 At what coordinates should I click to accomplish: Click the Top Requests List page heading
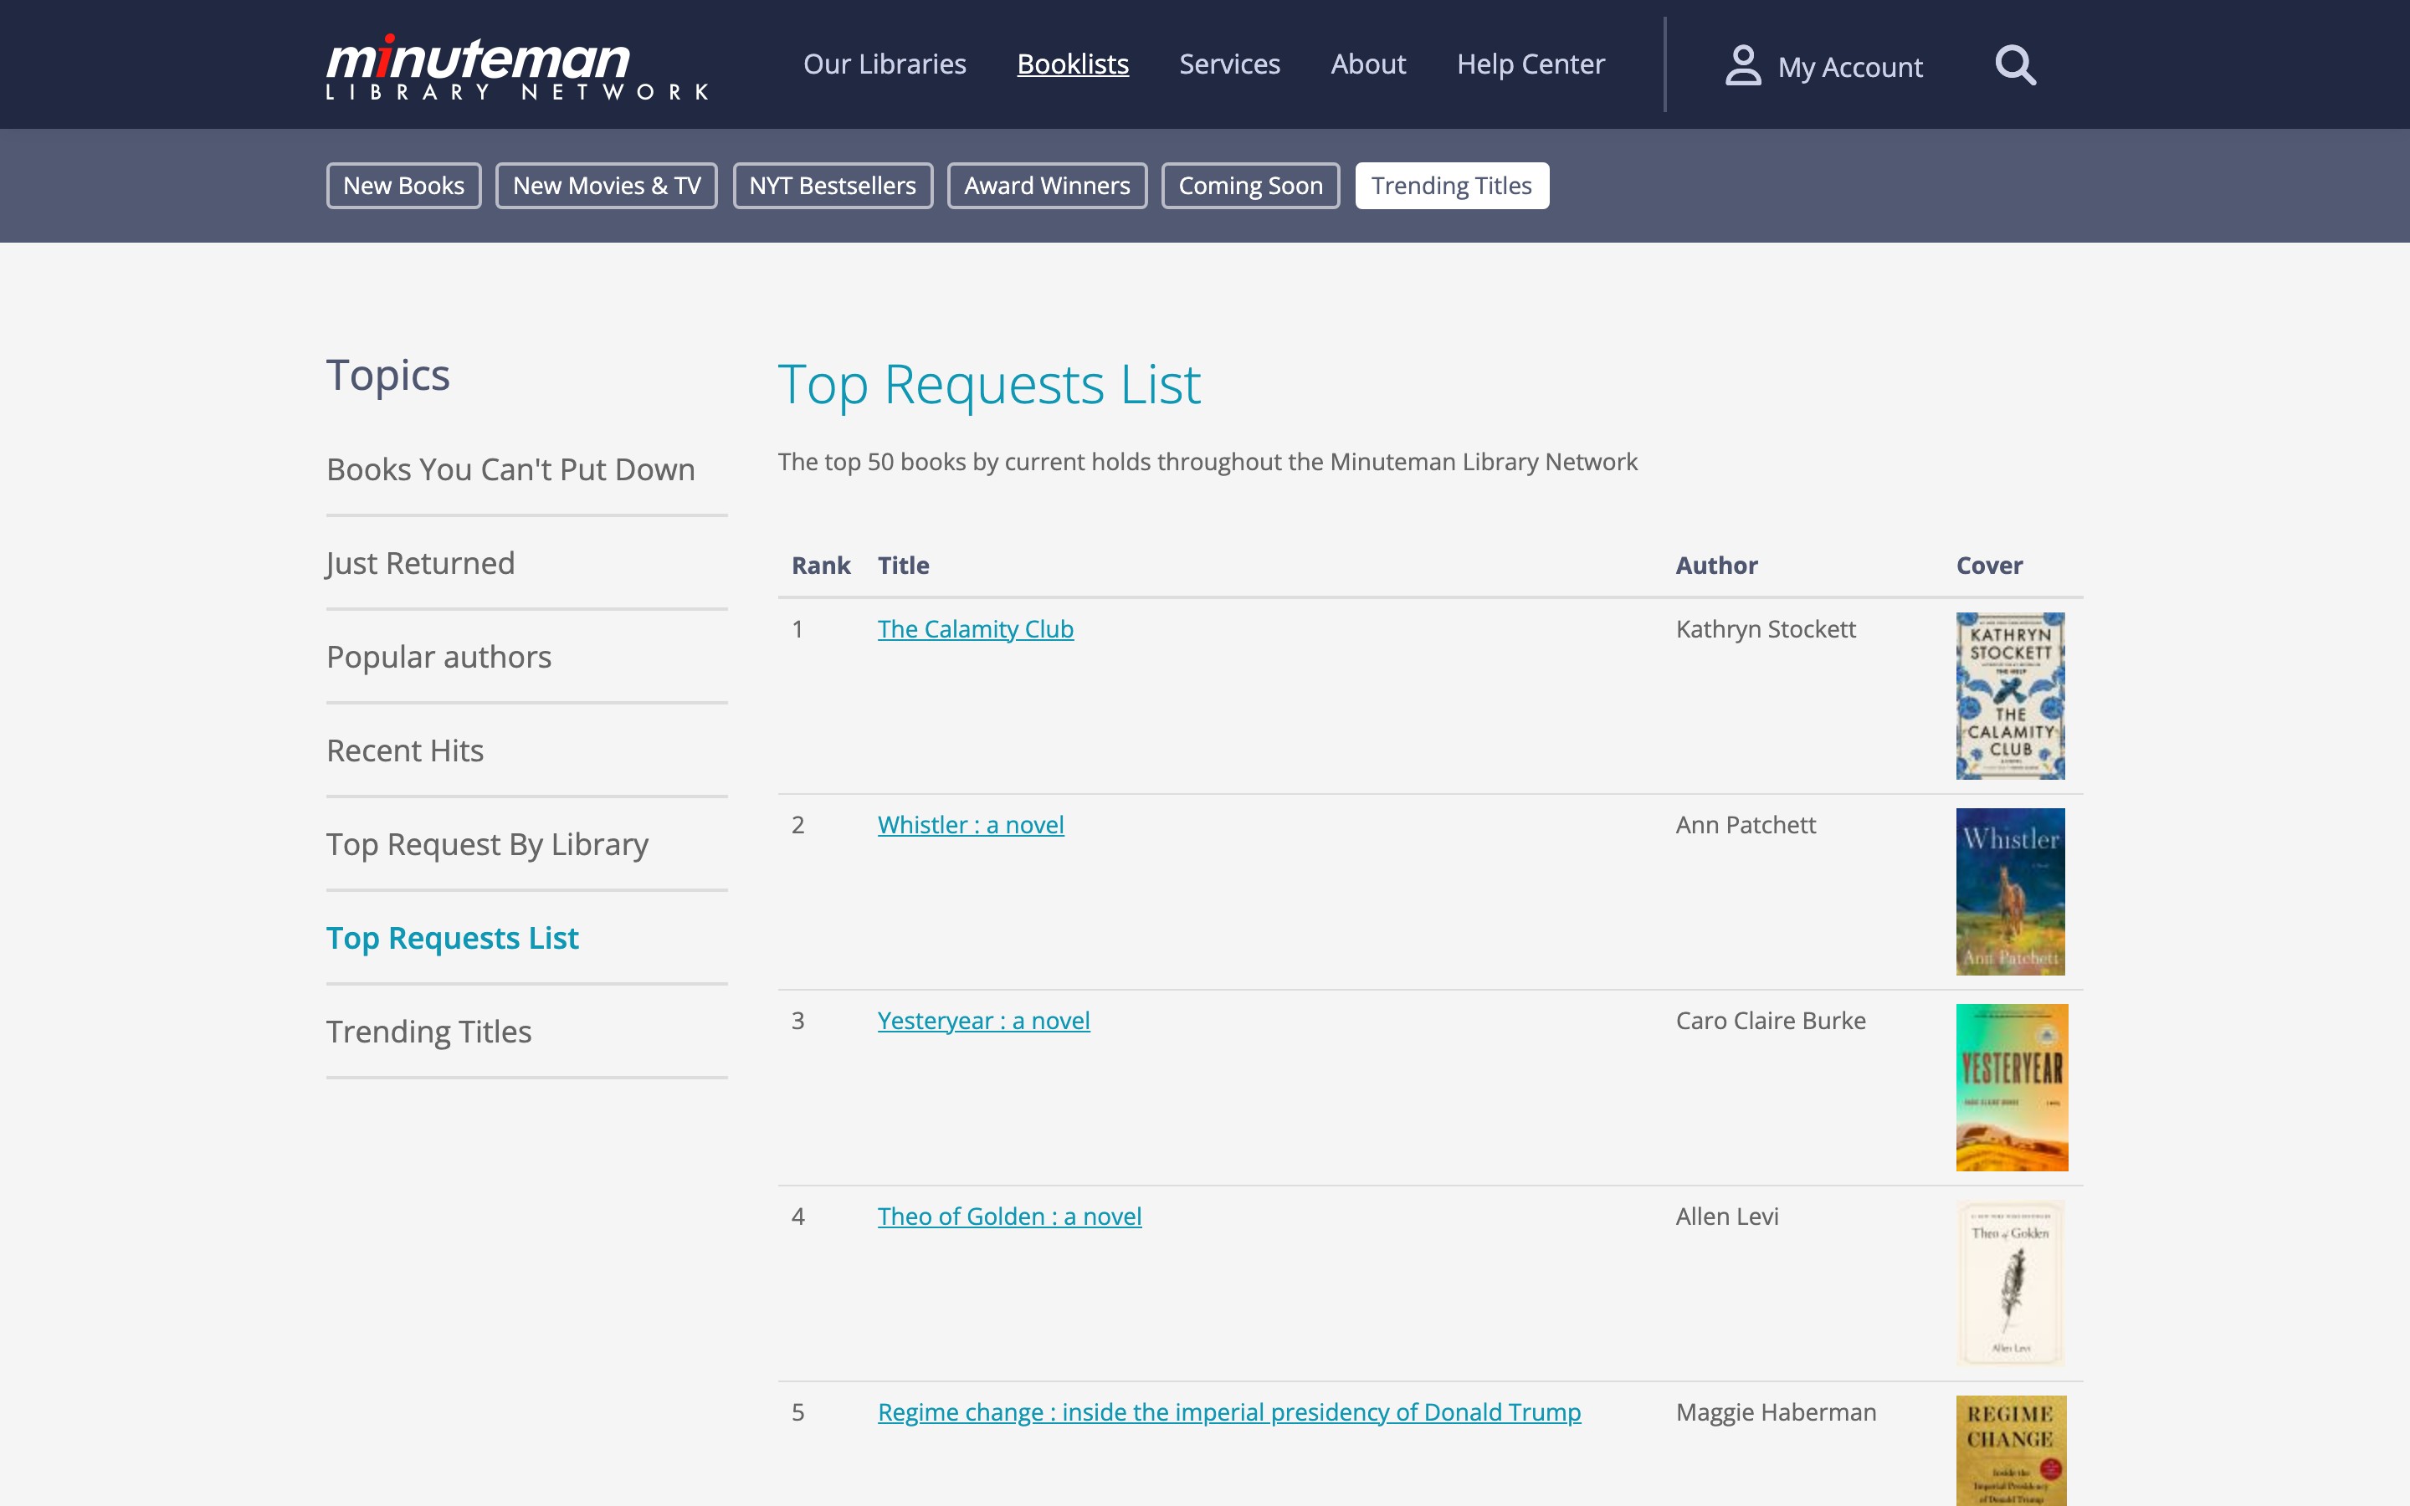pos(989,385)
